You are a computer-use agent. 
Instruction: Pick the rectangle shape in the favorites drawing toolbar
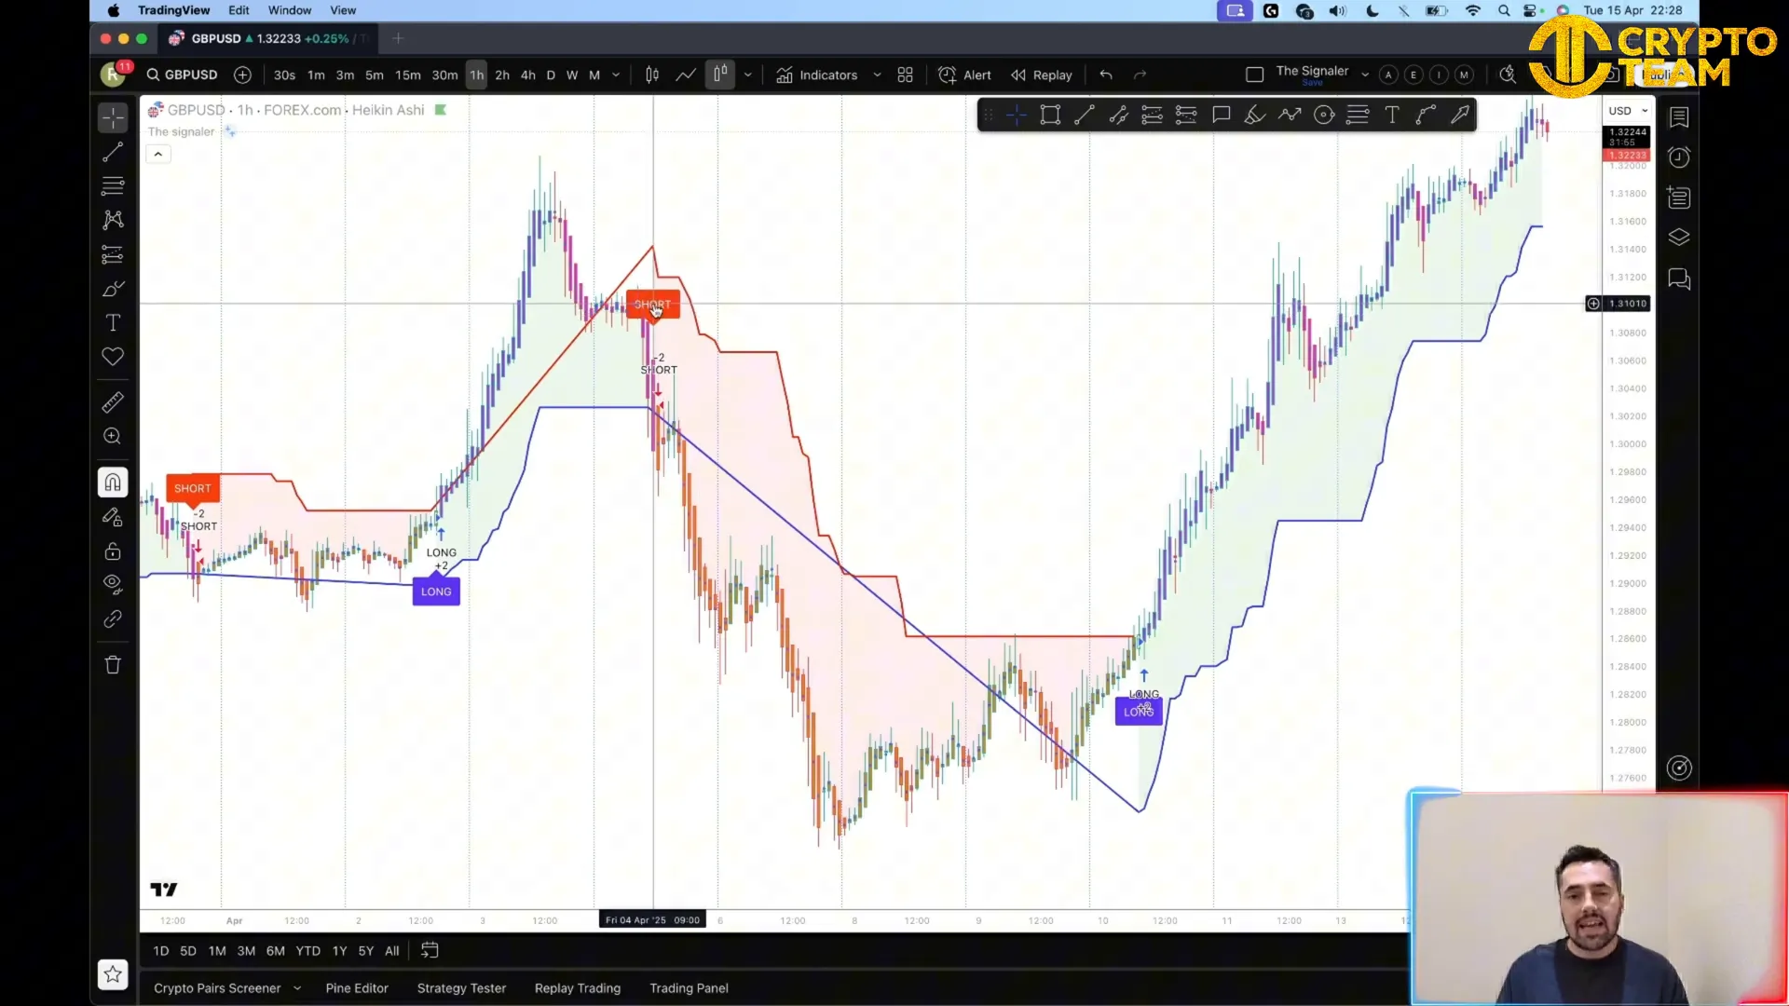pyautogui.click(x=1050, y=116)
